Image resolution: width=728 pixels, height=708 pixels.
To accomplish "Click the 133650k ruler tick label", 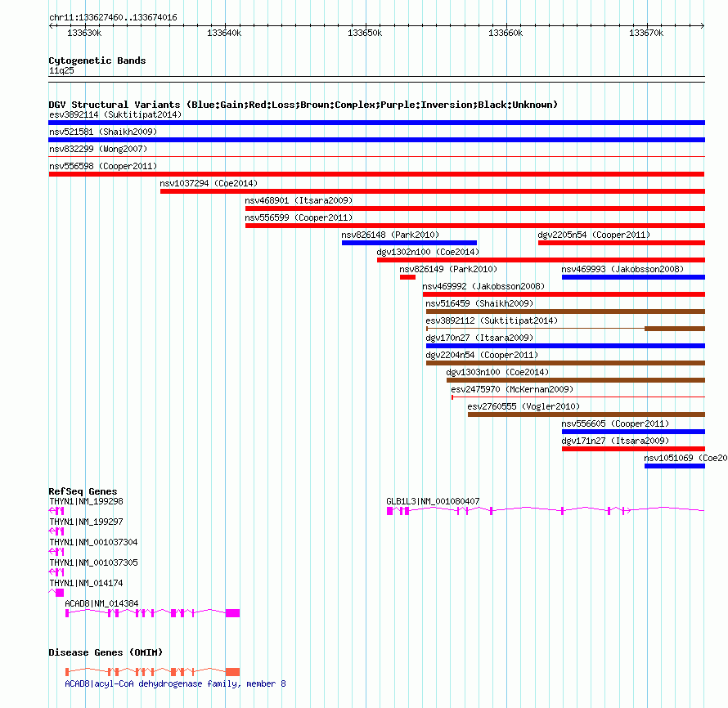I will click(x=365, y=34).
